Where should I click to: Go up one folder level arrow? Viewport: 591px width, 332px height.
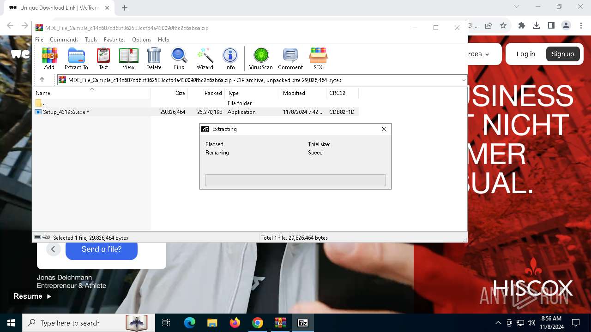click(42, 80)
